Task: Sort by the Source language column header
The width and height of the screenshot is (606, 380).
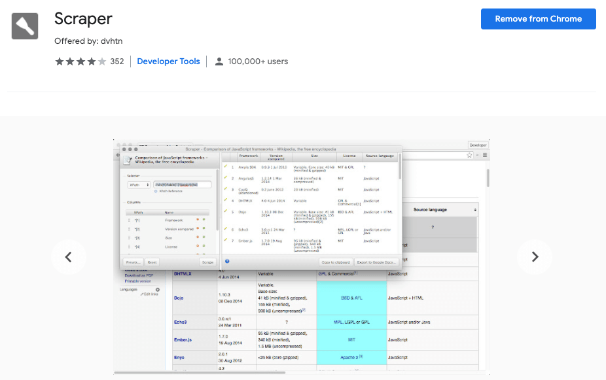Action: [440, 210]
